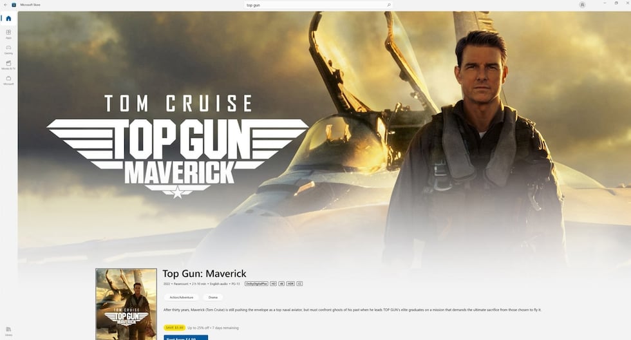Open the Gaming section in sidebar

(8, 50)
